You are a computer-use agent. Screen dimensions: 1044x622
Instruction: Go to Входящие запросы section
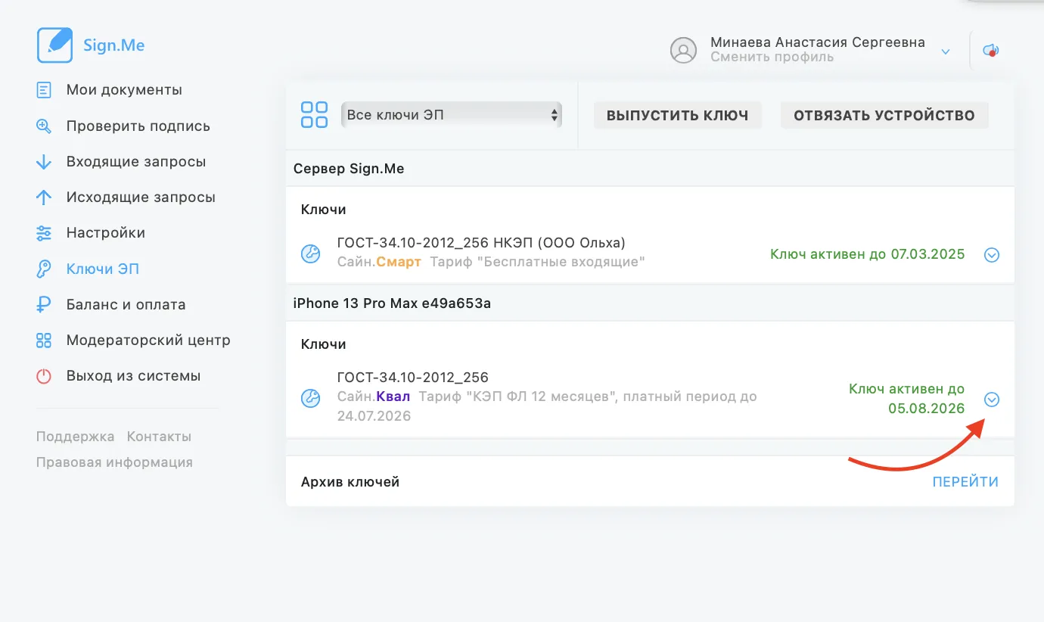pos(136,162)
